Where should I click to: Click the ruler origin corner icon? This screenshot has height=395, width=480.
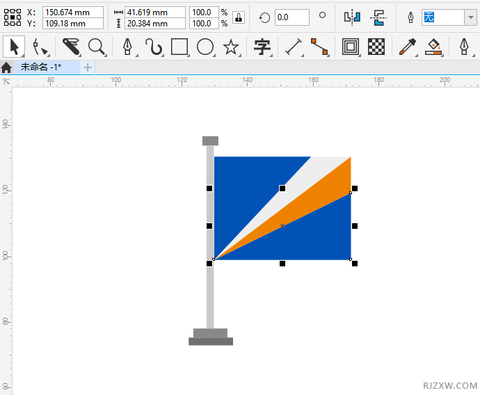tap(6, 81)
